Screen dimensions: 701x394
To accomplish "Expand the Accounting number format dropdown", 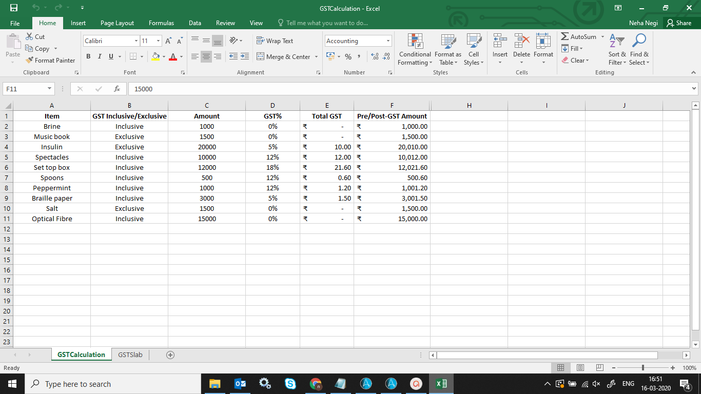I will pos(388,41).
